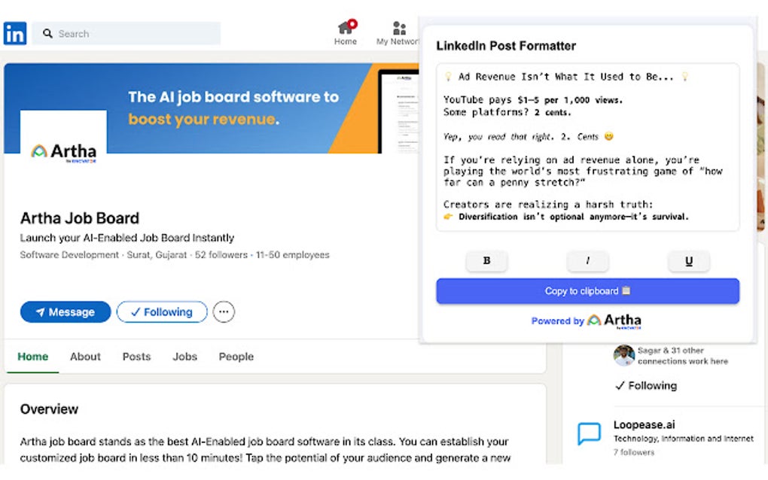Open the ellipsis more-options menu
Image resolution: width=768 pixels, height=480 pixels.
click(x=224, y=311)
